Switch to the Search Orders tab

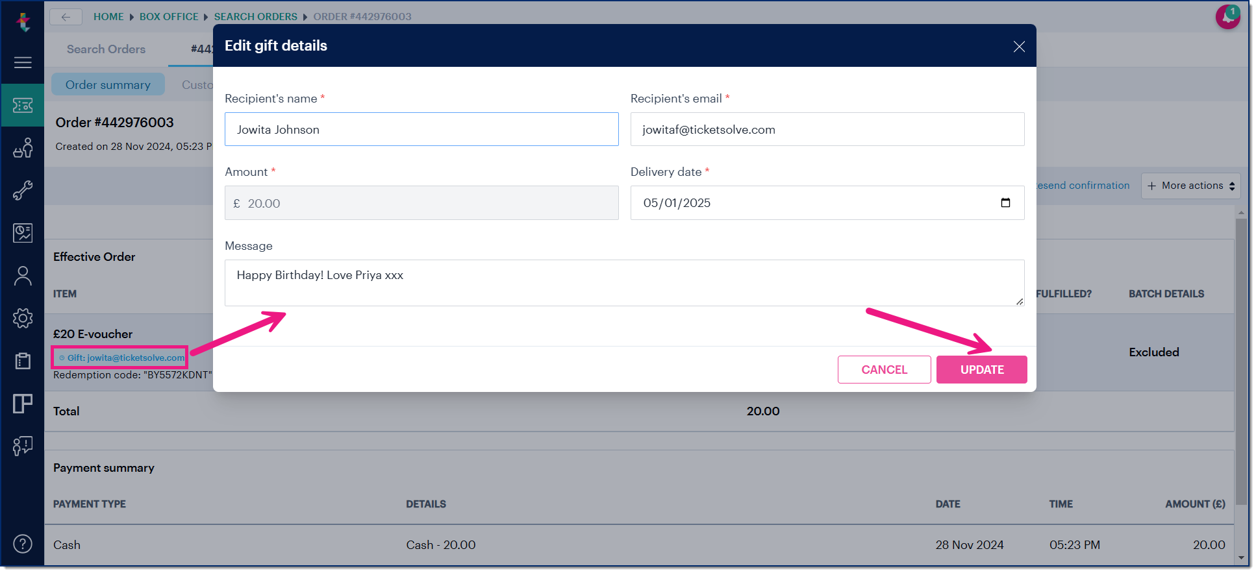106,49
